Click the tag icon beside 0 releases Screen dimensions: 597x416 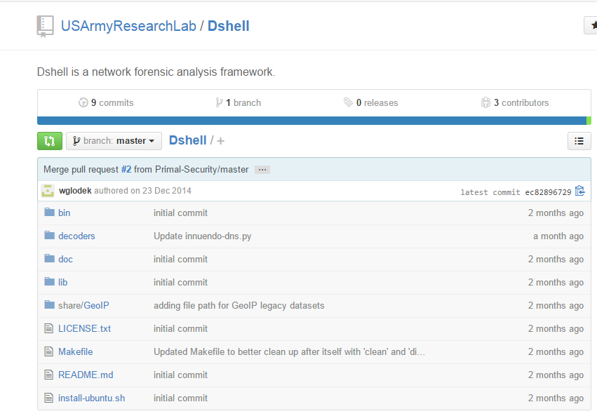348,102
